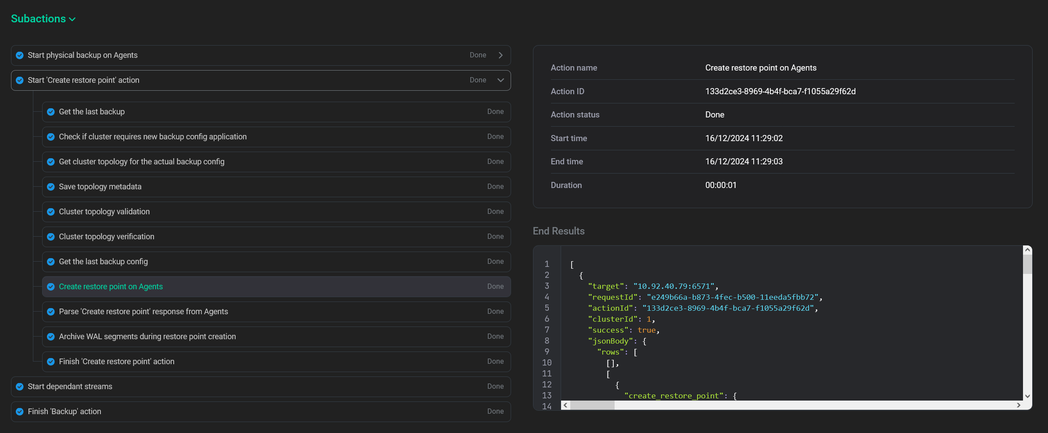
Task: Click vertical scrollbar thumb in End Results
Action: (1027, 264)
